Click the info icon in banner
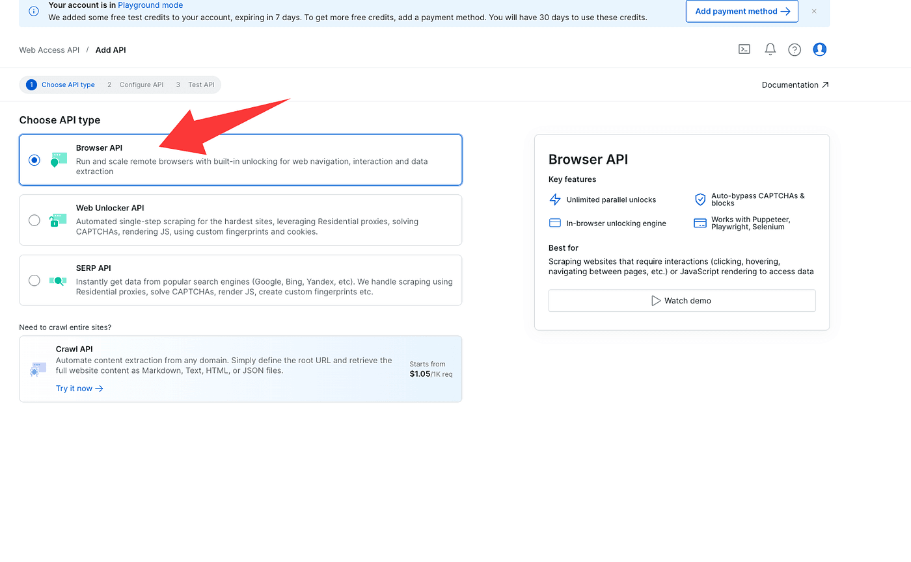 (34, 11)
